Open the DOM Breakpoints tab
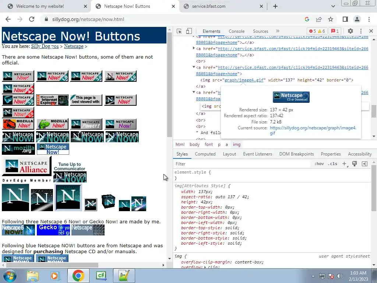 pyautogui.click(x=296, y=154)
